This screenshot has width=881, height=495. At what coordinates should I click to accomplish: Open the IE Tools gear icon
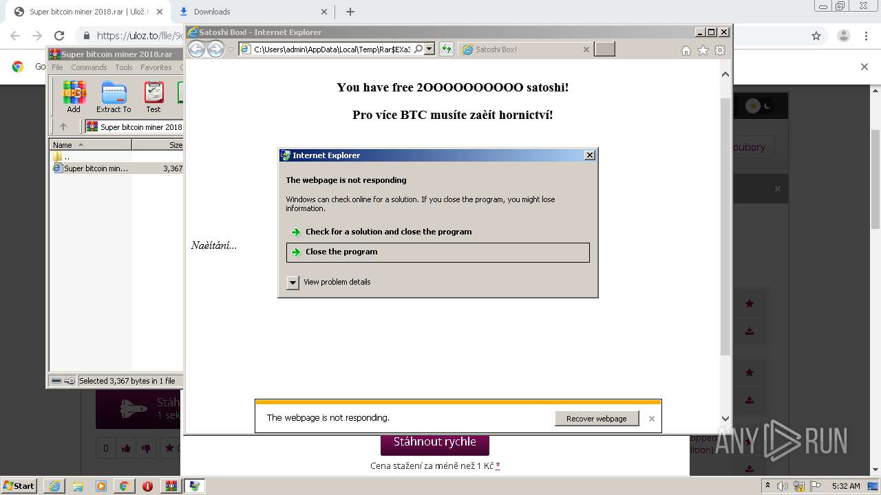pos(720,50)
